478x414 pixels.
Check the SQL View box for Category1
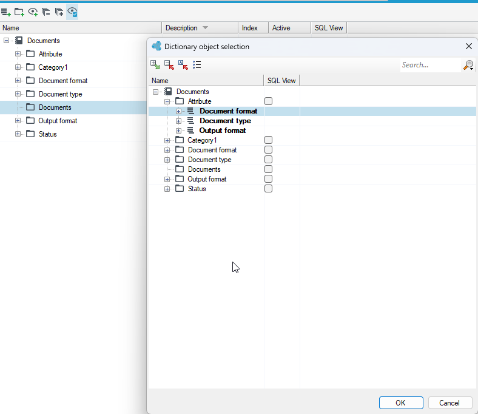[x=268, y=140]
